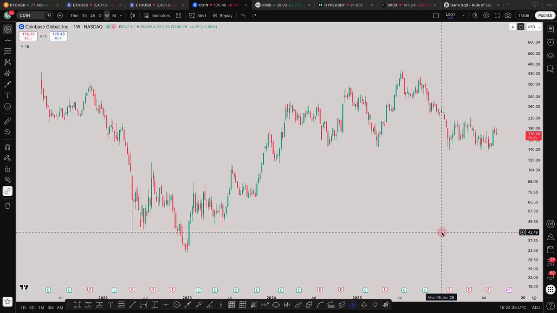Click the Alert button

[198, 15]
